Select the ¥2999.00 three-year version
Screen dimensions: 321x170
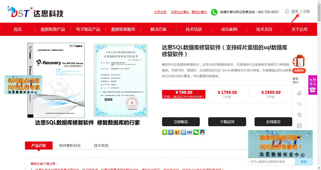[x=271, y=94]
